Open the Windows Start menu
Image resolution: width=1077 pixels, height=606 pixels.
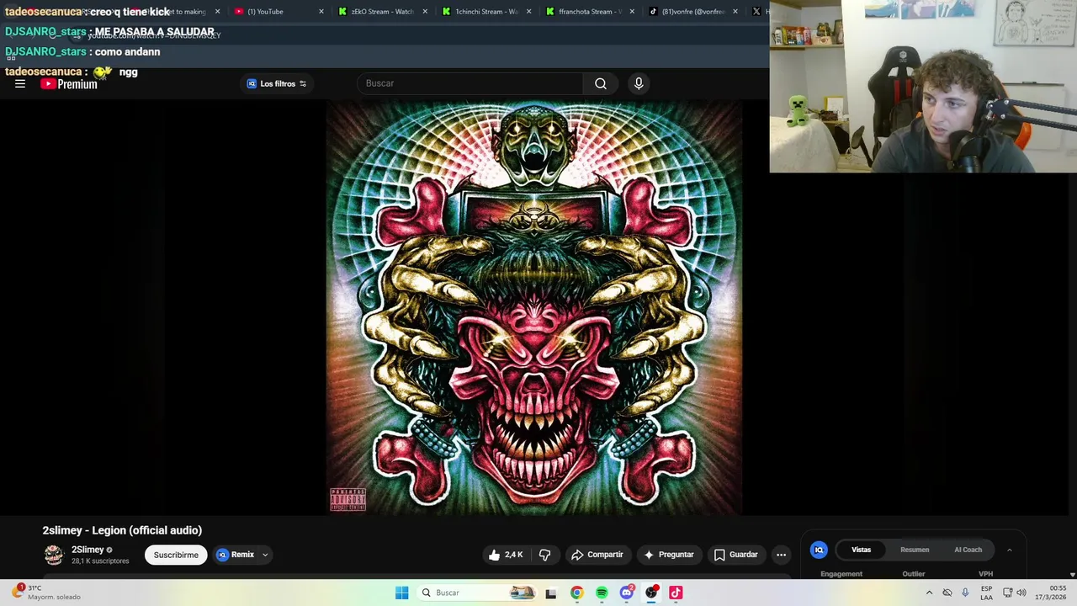(x=401, y=593)
